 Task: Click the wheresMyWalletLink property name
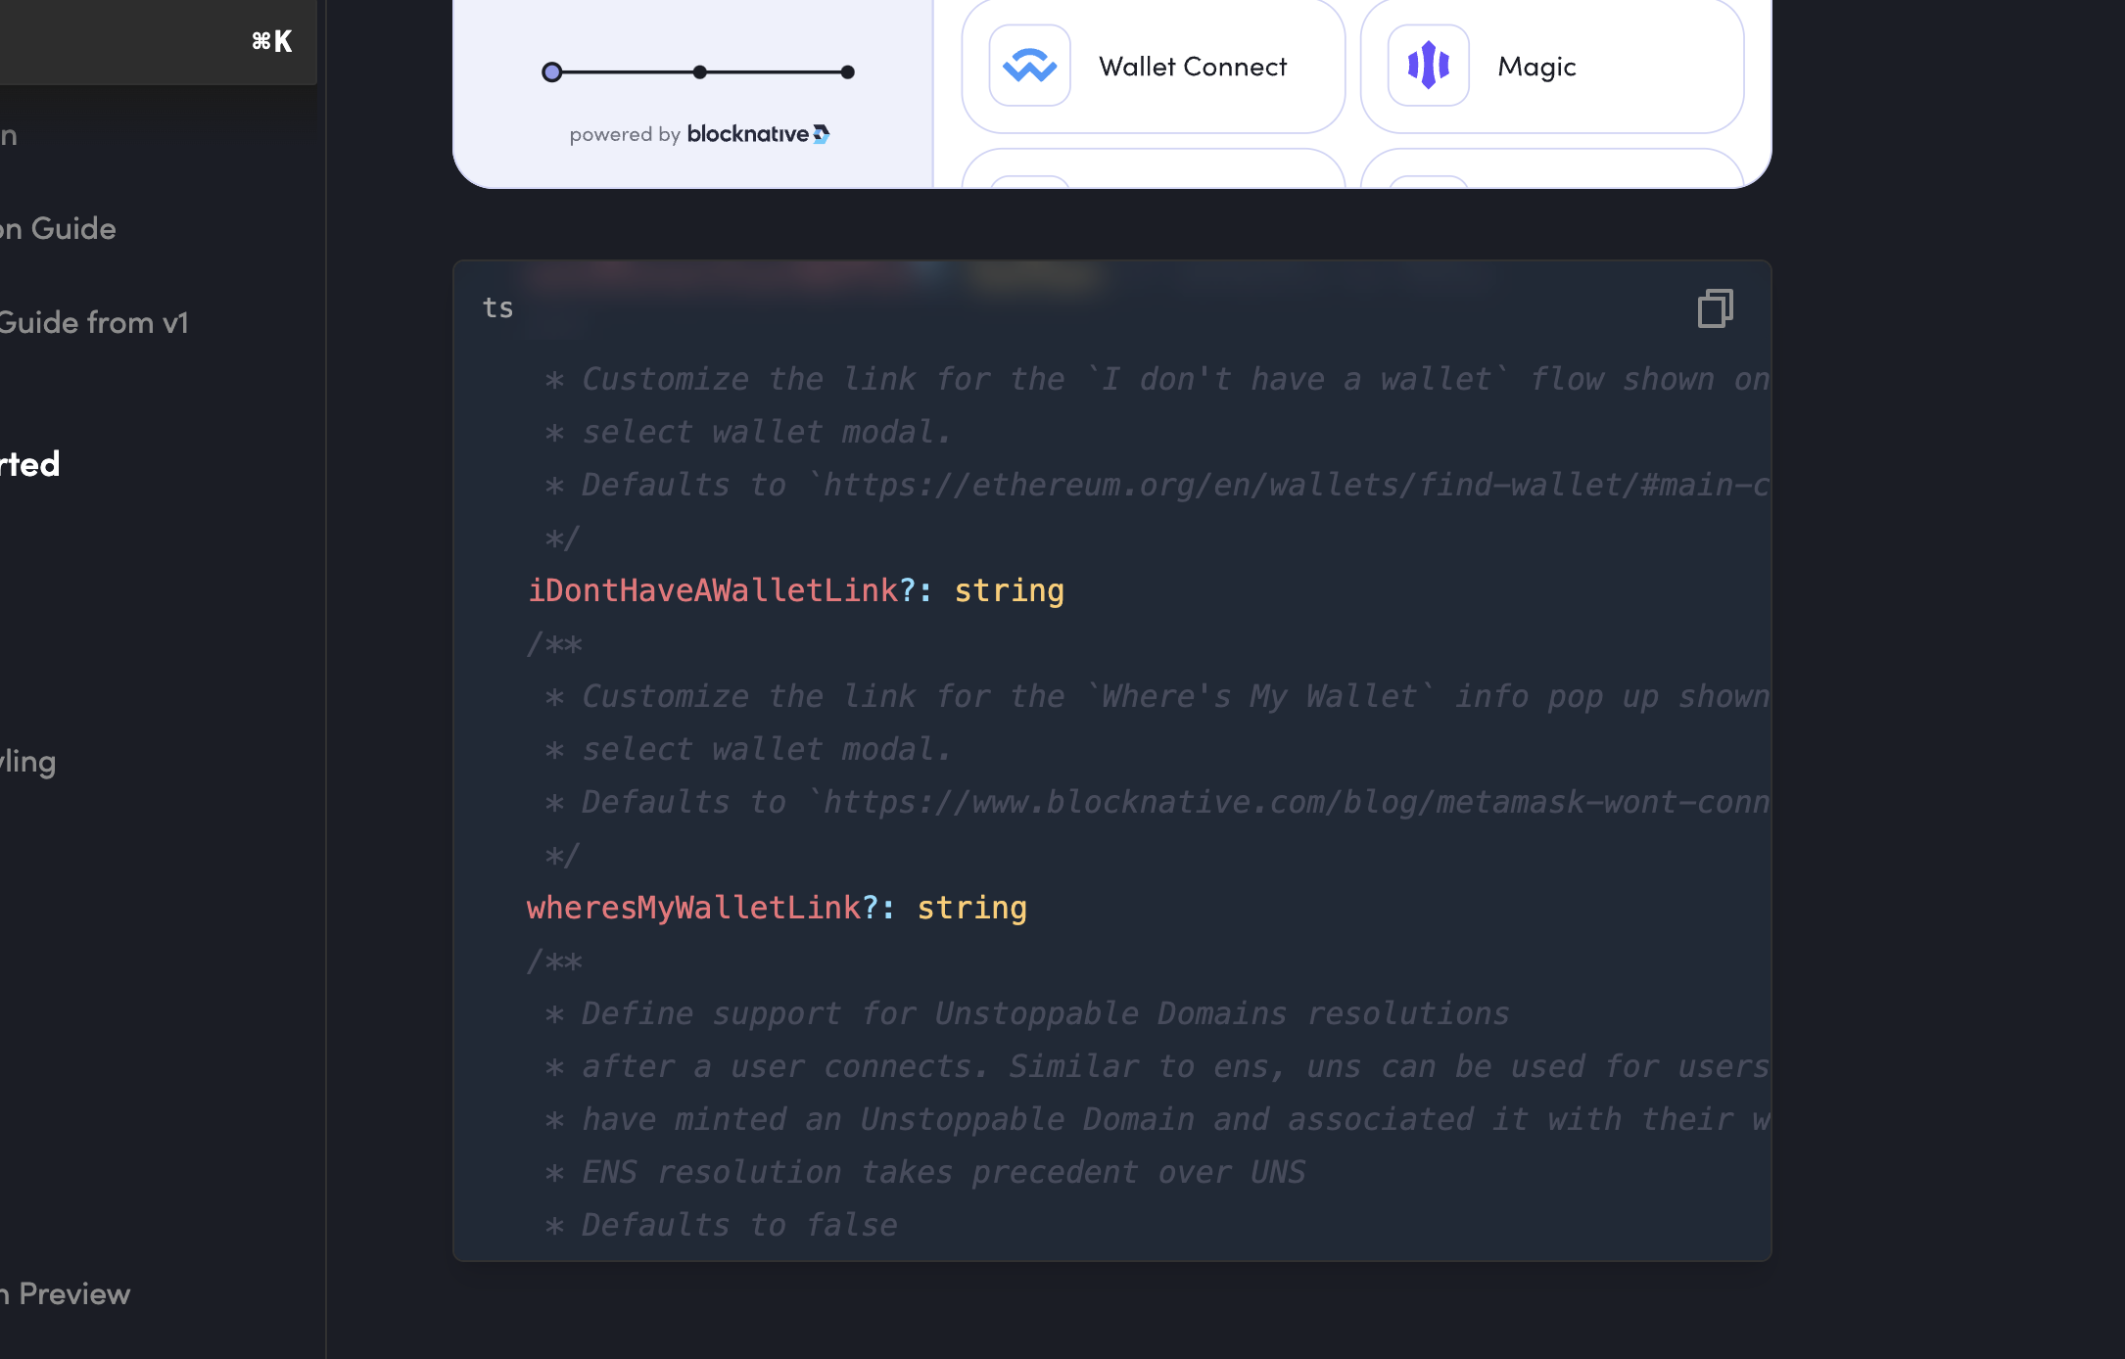(693, 908)
